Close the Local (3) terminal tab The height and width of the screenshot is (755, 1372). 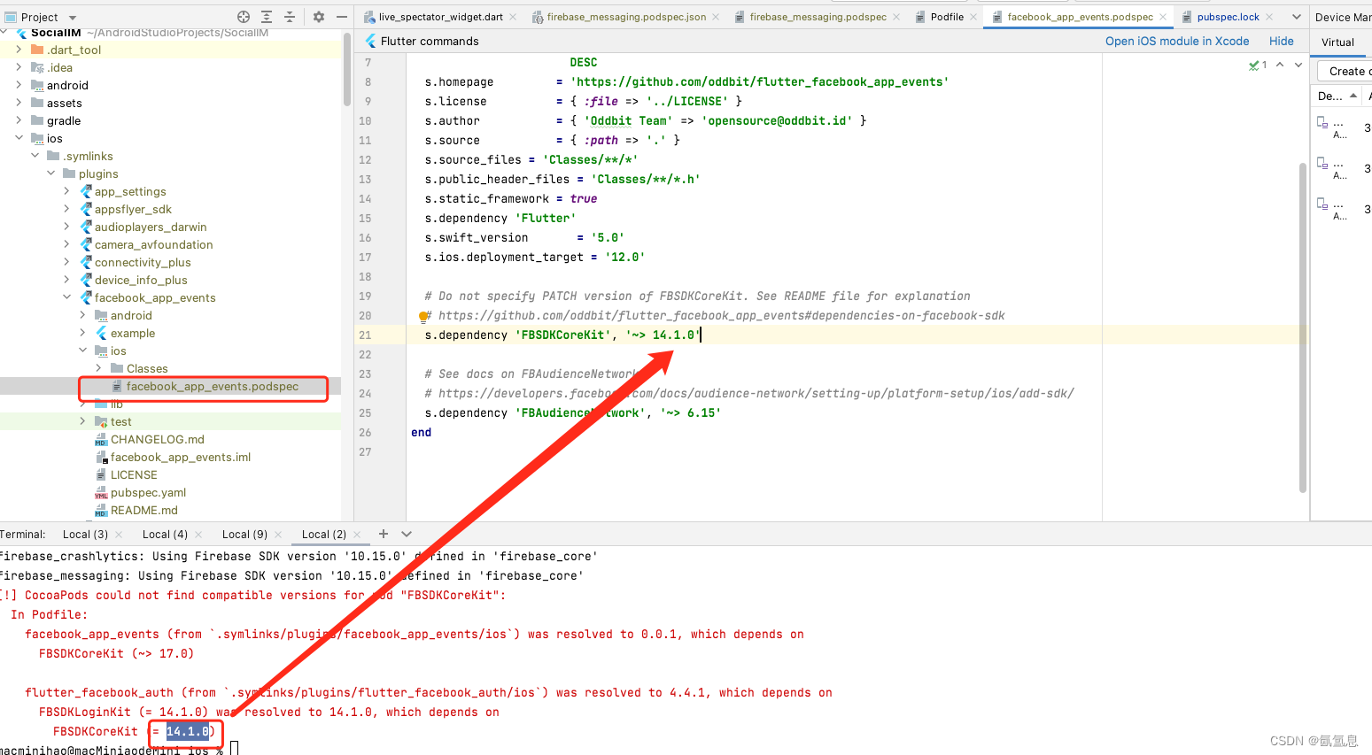coord(119,535)
